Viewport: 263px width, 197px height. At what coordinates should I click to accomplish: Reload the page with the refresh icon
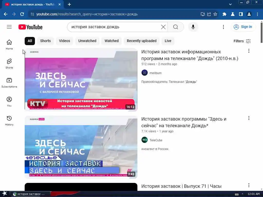tap(22, 14)
